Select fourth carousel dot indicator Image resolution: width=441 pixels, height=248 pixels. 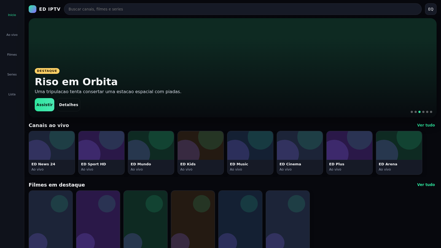coord(423,112)
